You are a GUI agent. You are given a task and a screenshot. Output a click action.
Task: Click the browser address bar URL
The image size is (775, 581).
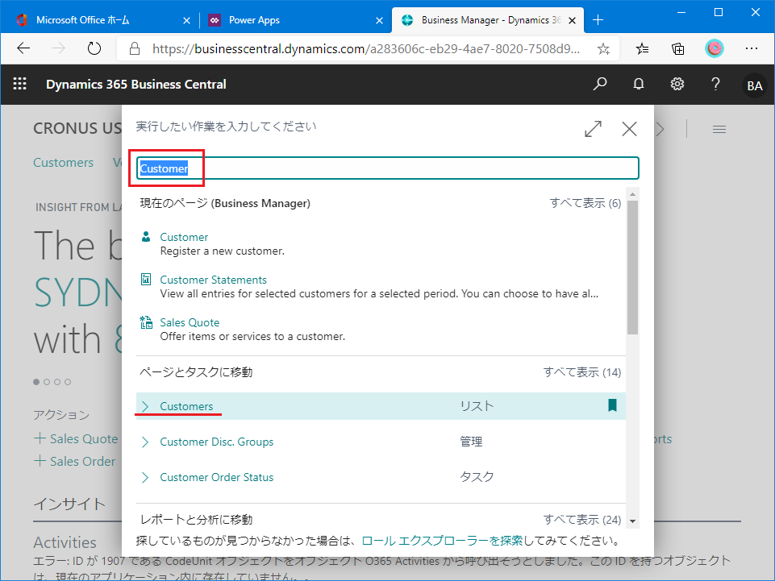point(366,48)
